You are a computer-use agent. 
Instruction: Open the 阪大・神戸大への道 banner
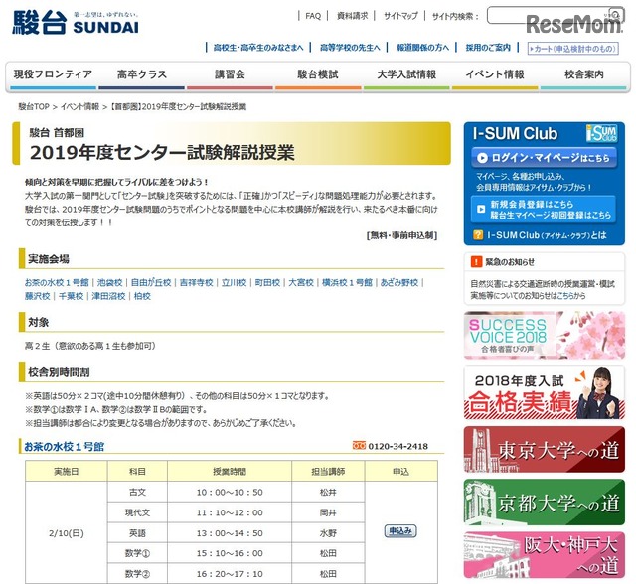click(x=544, y=555)
